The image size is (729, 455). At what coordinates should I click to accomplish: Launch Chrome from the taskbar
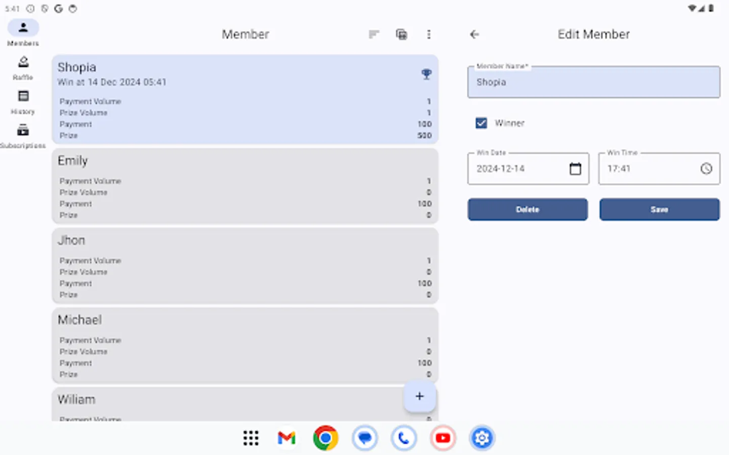tap(326, 438)
